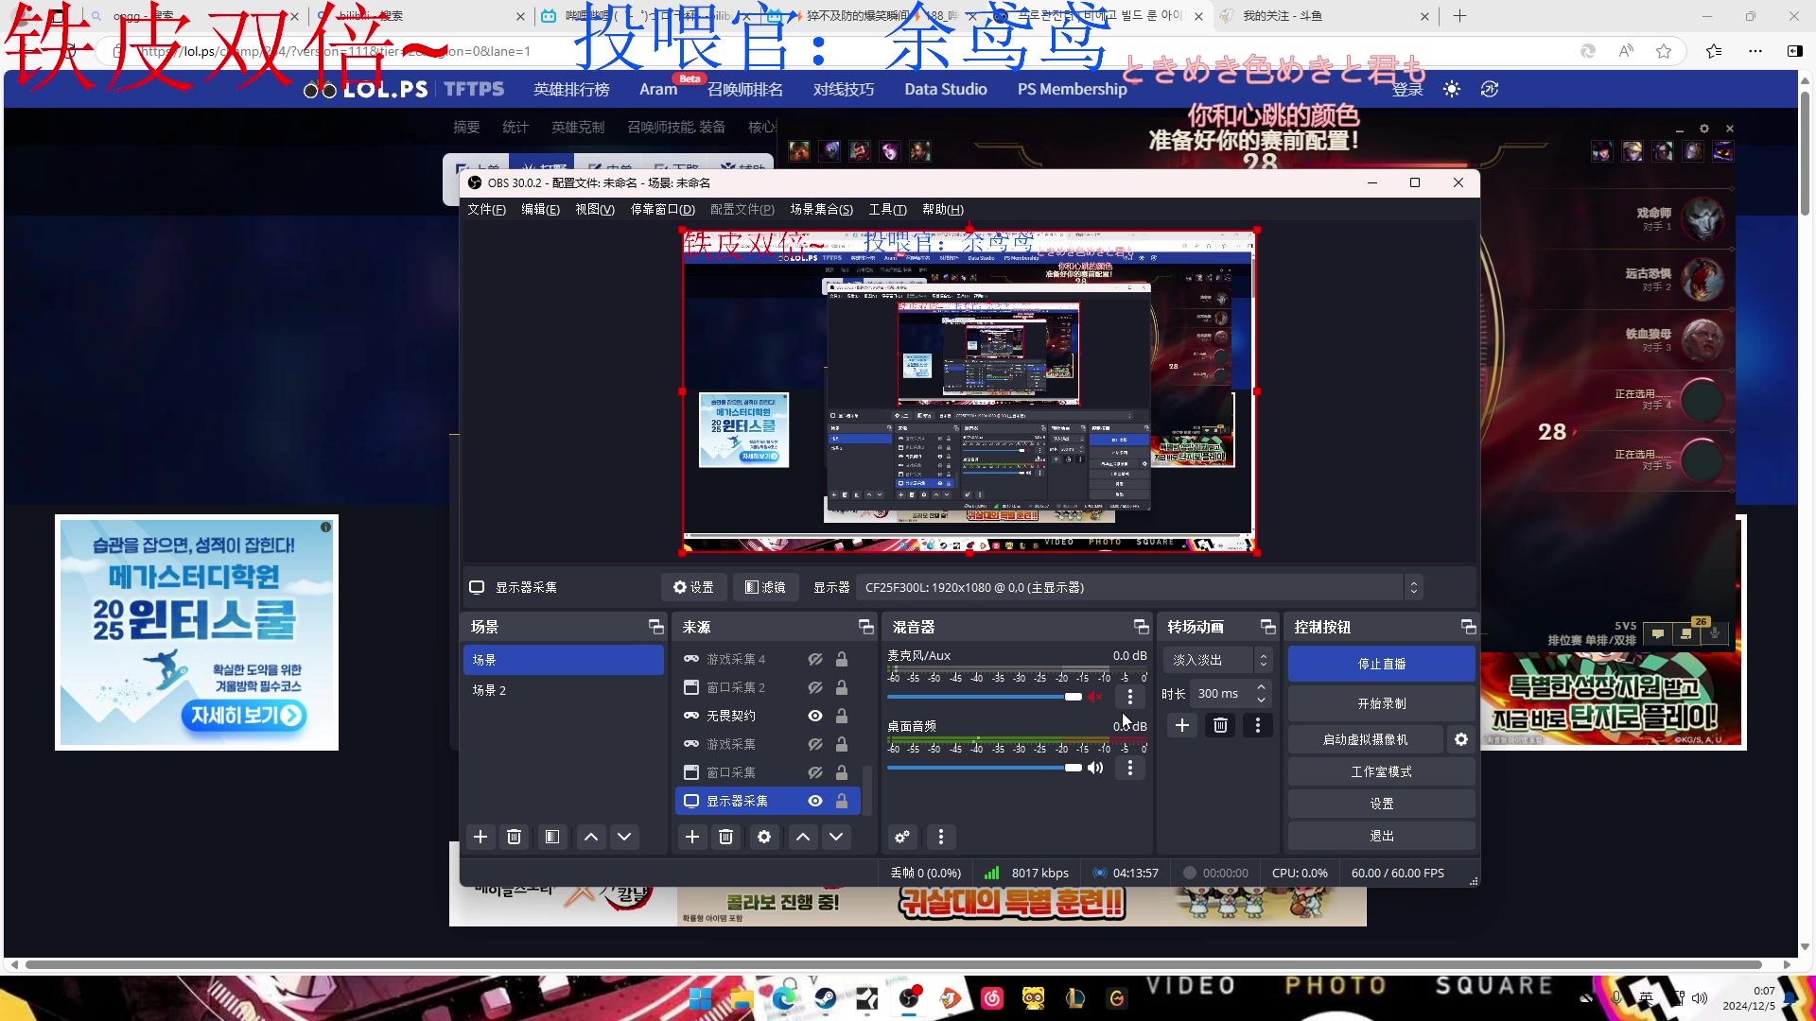Undock the 场景 panel
The height and width of the screenshot is (1021, 1816).
coord(655,627)
